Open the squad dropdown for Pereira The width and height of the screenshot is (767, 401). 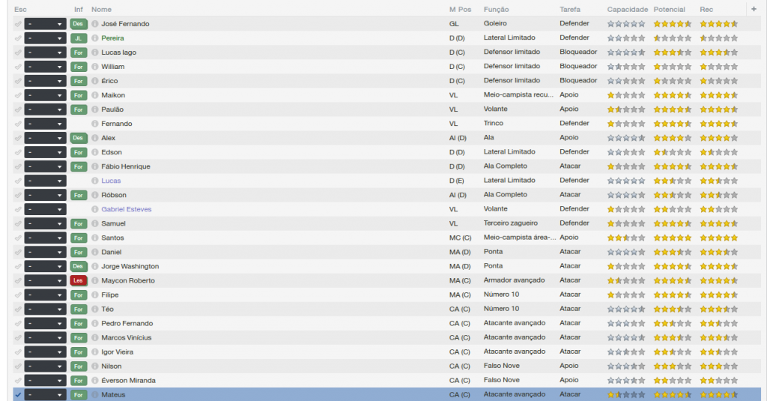45,38
